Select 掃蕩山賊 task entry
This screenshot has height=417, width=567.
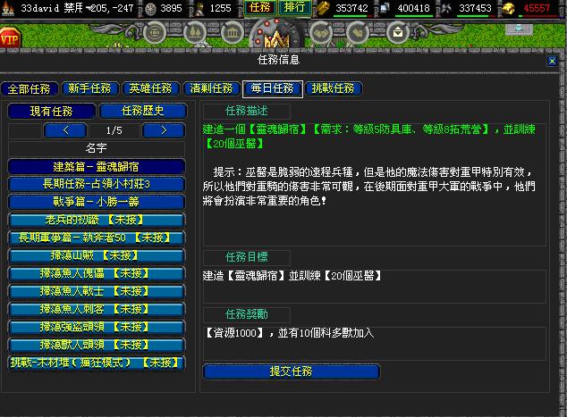pyautogui.click(x=97, y=255)
